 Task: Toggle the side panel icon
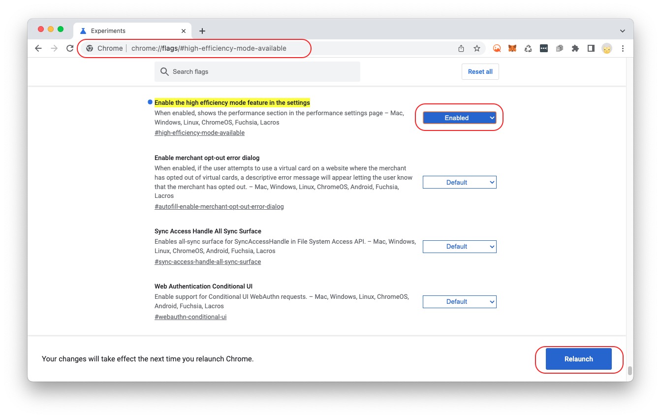591,48
